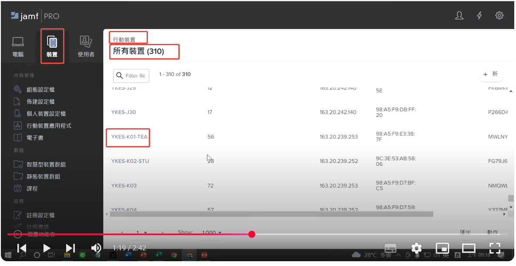
Task: Click the red video progress scrubber
Action: click(x=251, y=234)
